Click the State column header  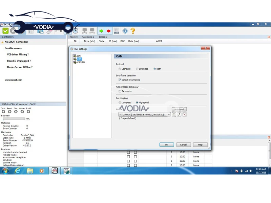click(102, 41)
